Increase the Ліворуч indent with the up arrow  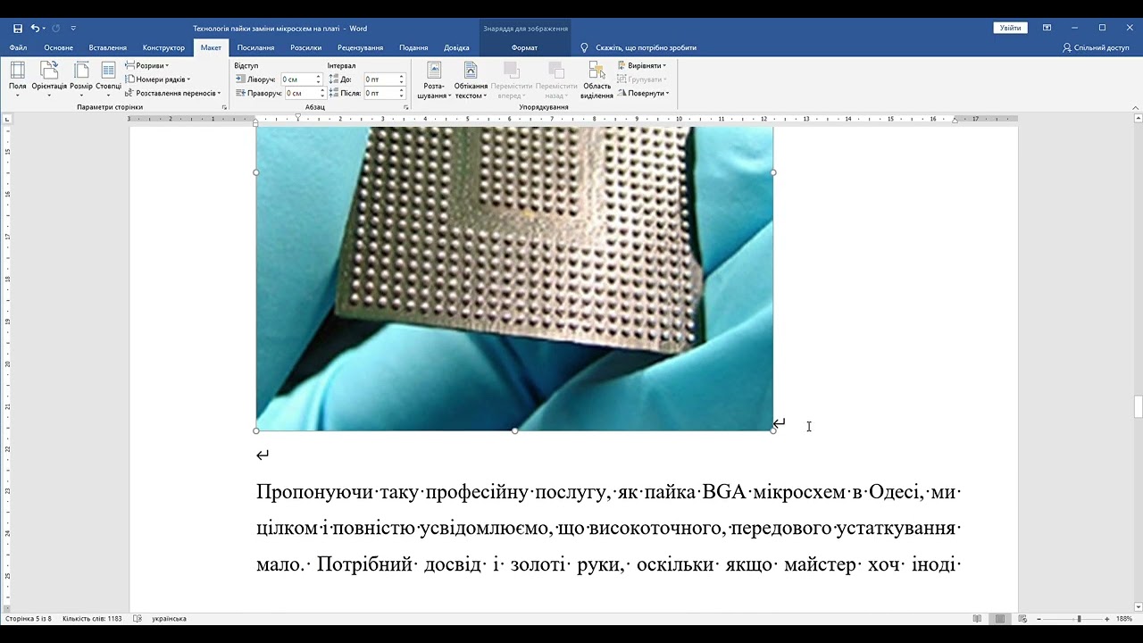(x=319, y=77)
